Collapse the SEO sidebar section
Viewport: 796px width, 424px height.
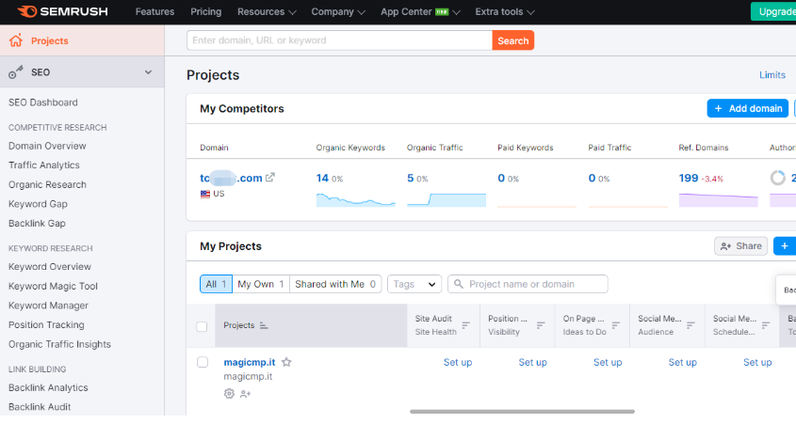coord(148,72)
